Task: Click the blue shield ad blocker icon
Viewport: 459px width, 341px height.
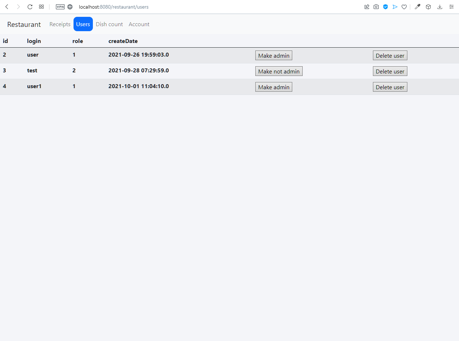Action: point(385,7)
